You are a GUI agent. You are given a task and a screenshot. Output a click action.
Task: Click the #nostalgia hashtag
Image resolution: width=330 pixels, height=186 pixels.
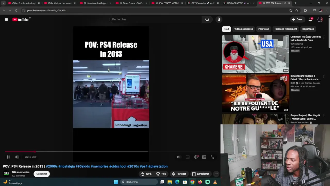coord(67,166)
